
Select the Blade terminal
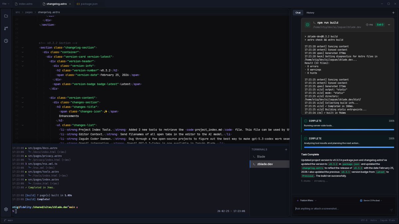click(270, 156)
